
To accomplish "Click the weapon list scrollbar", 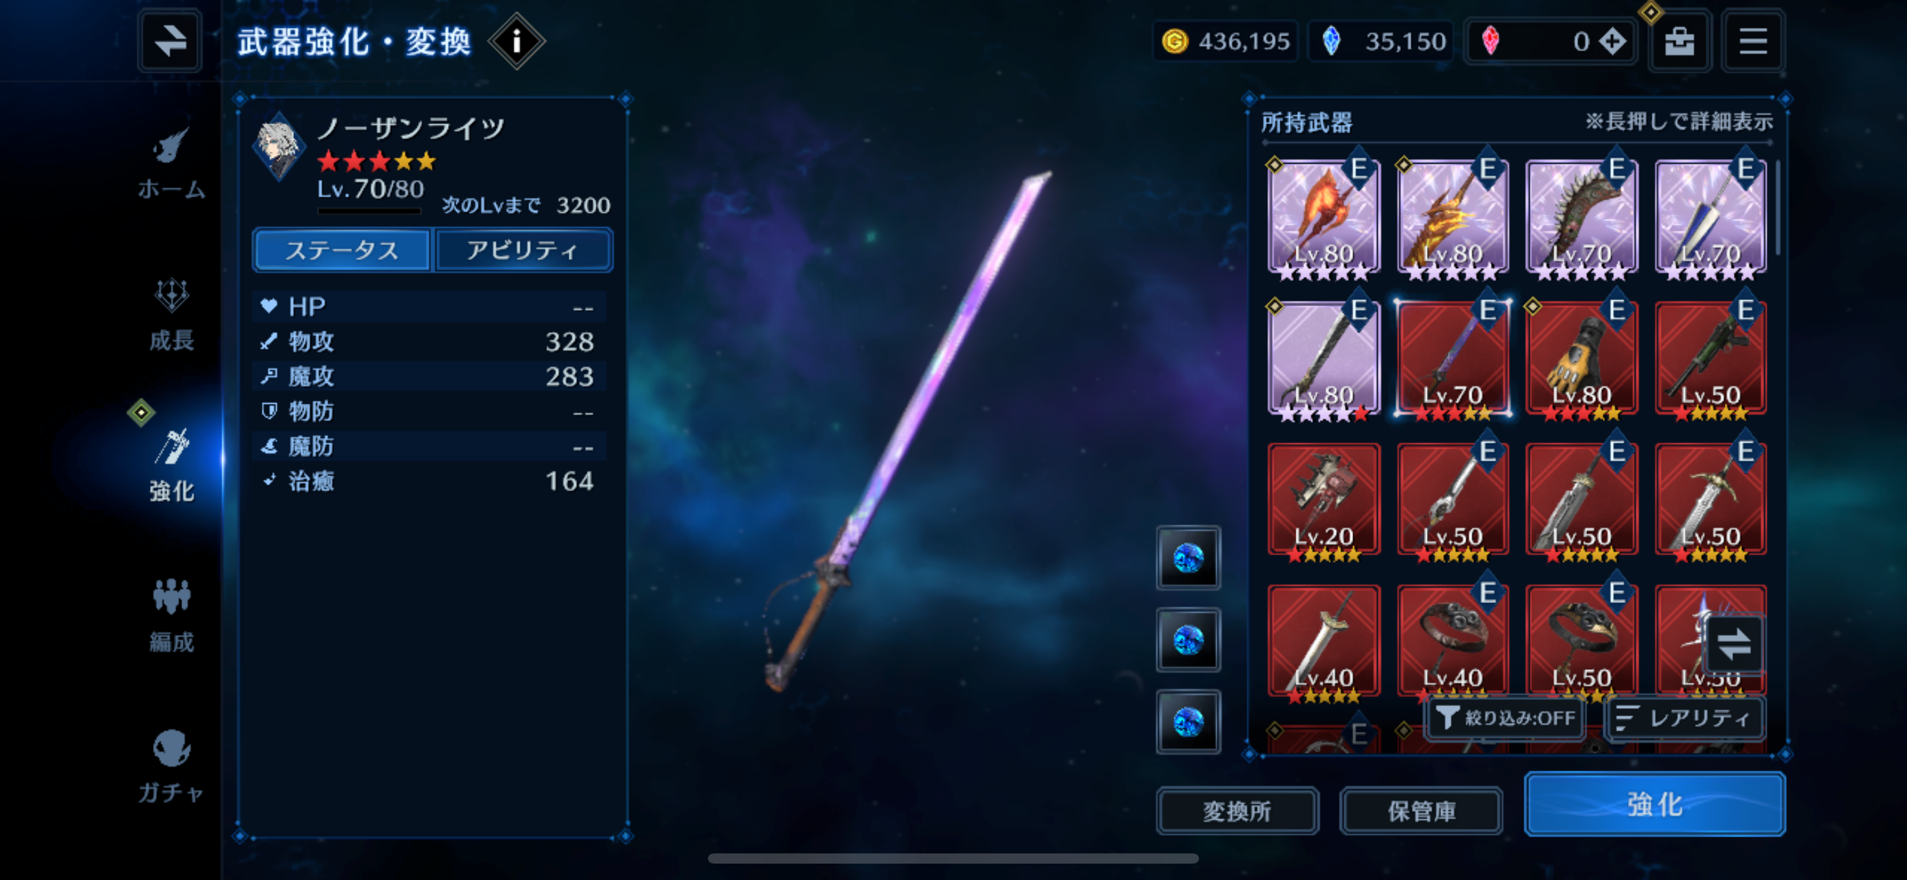I will point(1778,208).
